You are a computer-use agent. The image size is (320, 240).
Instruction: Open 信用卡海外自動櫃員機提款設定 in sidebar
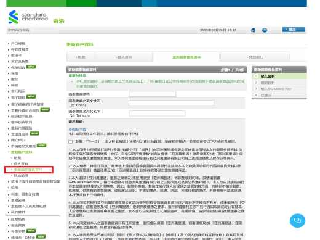(36, 181)
